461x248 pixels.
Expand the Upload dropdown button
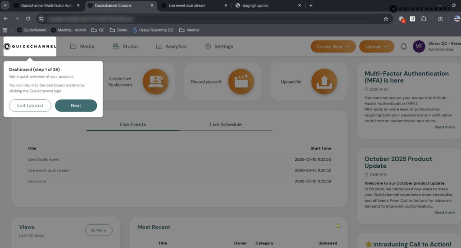coord(376,47)
